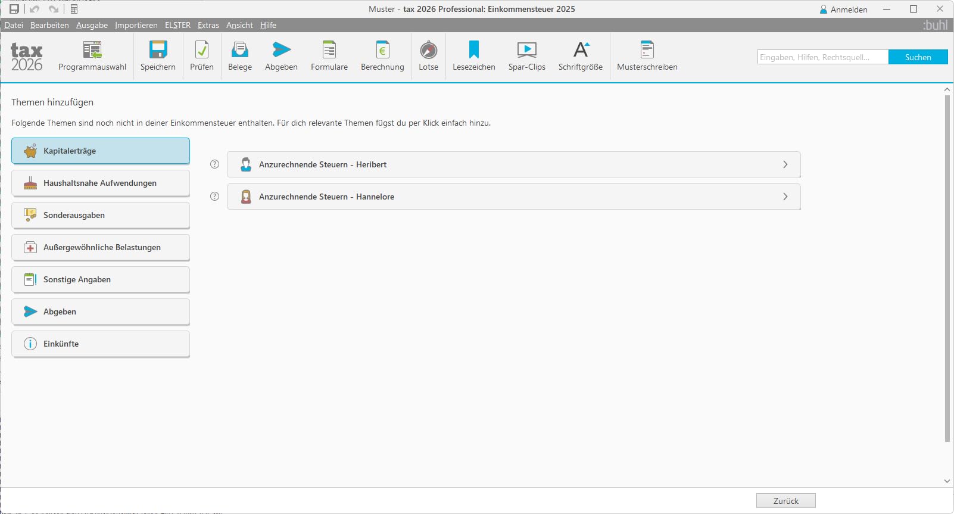Adjust Schriftgröße font size icon

[581, 50]
